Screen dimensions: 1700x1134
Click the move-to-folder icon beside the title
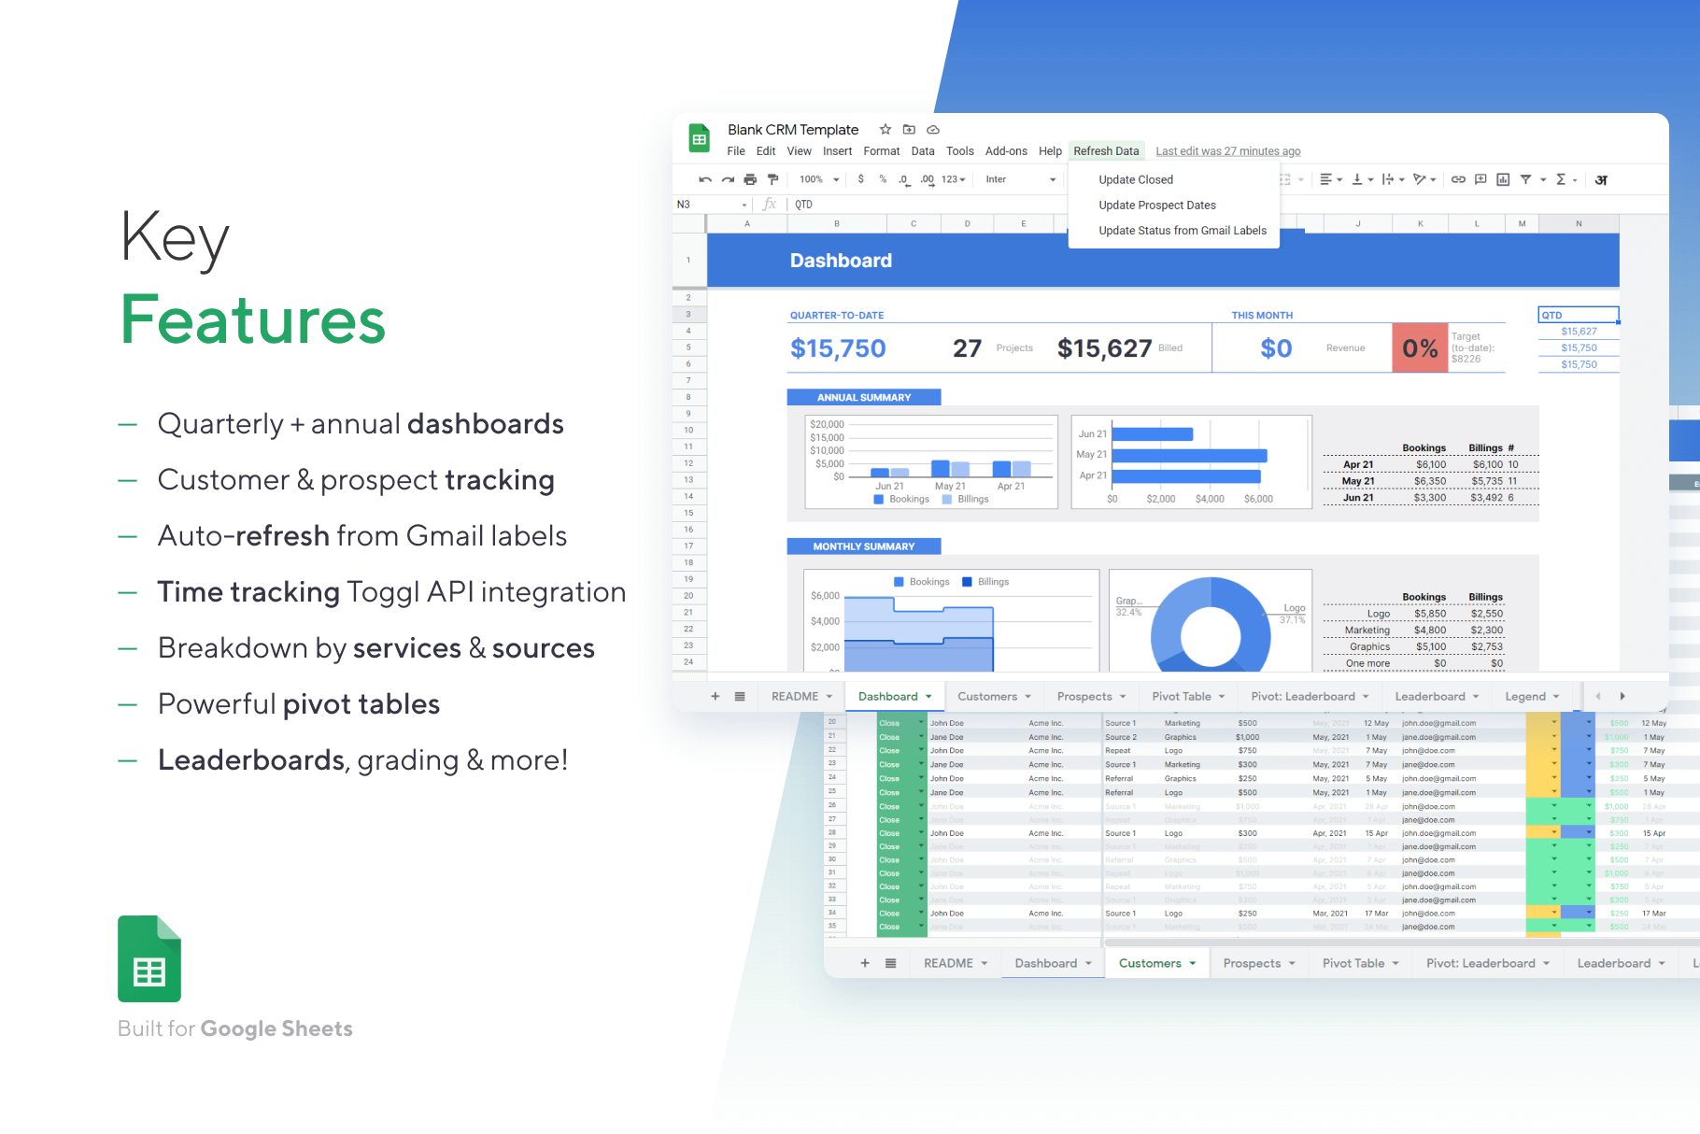click(x=909, y=130)
